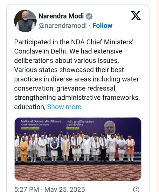Viewport: 159px width, 192px height.
Task: Follow the @narendramodi account
Action: point(102,25)
